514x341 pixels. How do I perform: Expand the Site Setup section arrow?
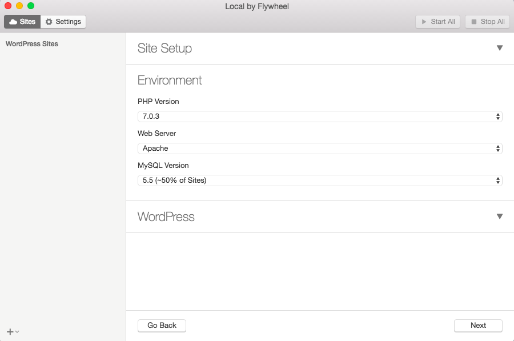point(500,48)
